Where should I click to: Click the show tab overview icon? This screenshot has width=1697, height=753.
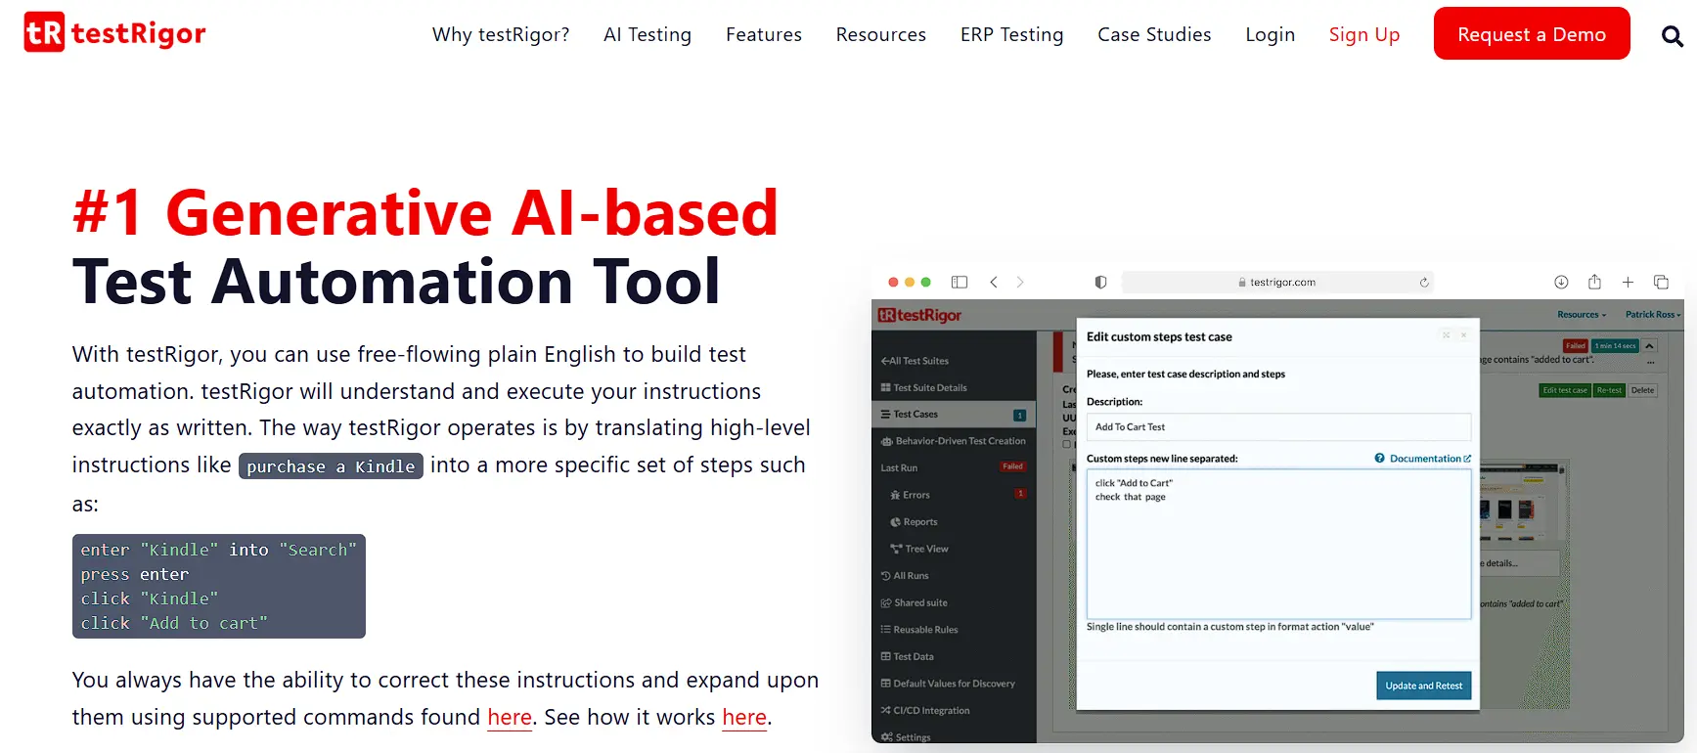[1661, 282]
